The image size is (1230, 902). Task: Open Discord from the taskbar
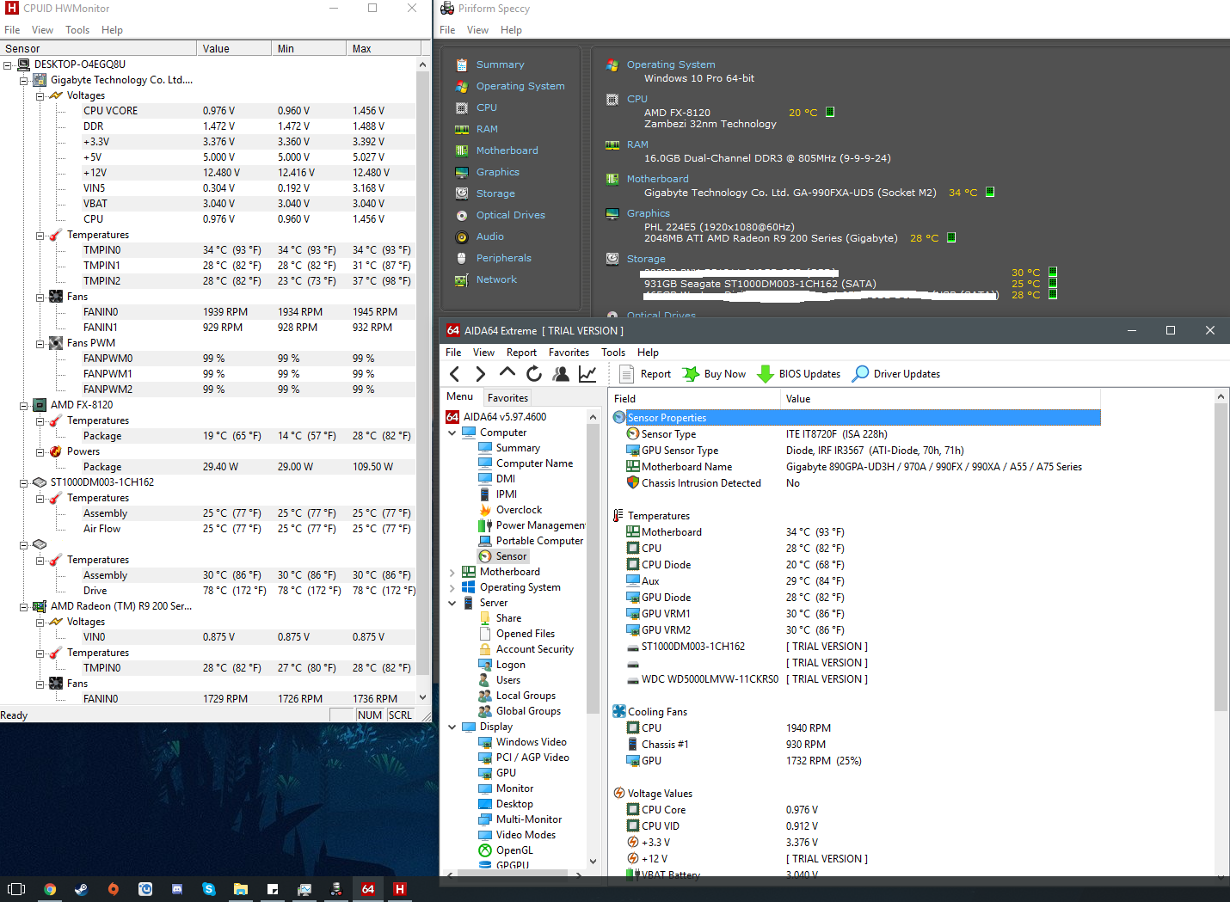pos(177,889)
